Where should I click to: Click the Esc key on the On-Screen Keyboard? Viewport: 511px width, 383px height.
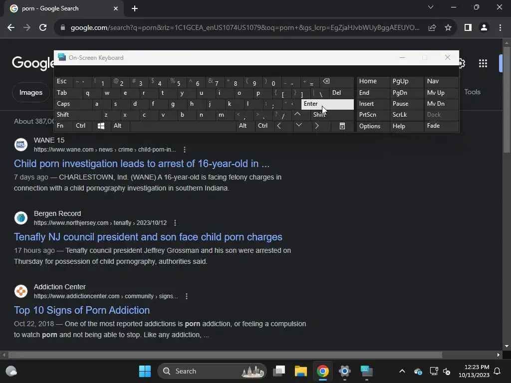[63, 81]
